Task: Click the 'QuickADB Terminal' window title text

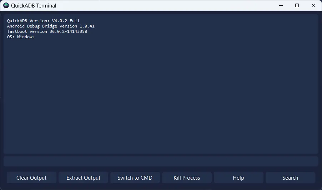Action: 34,6
